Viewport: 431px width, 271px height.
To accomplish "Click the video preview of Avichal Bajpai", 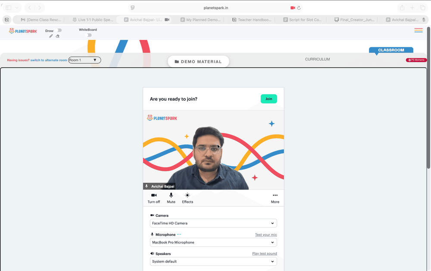I will click(213, 150).
